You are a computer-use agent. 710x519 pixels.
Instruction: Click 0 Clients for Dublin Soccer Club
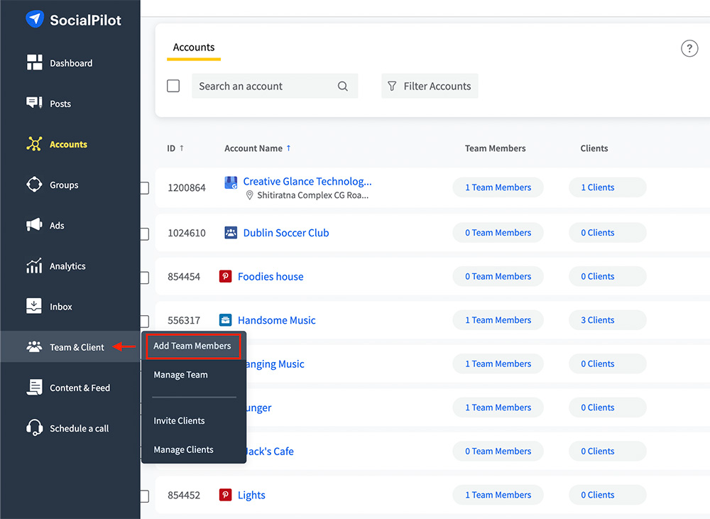pyautogui.click(x=607, y=233)
